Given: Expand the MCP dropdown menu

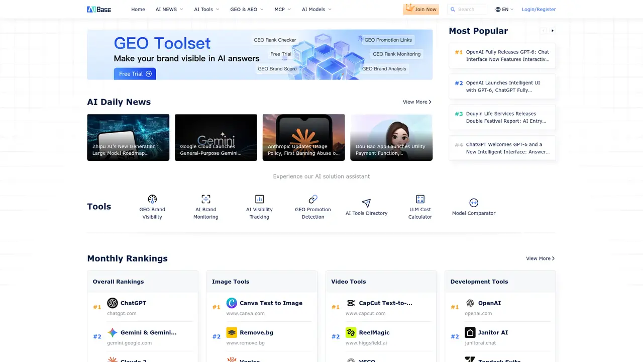Looking at the screenshot, I should tap(283, 10).
